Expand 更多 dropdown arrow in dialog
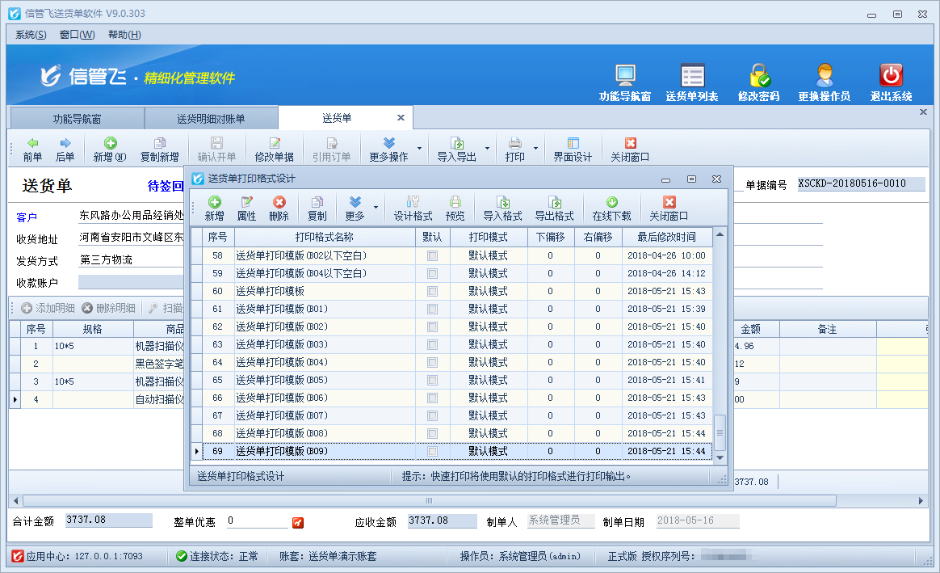The image size is (940, 573). (x=376, y=209)
